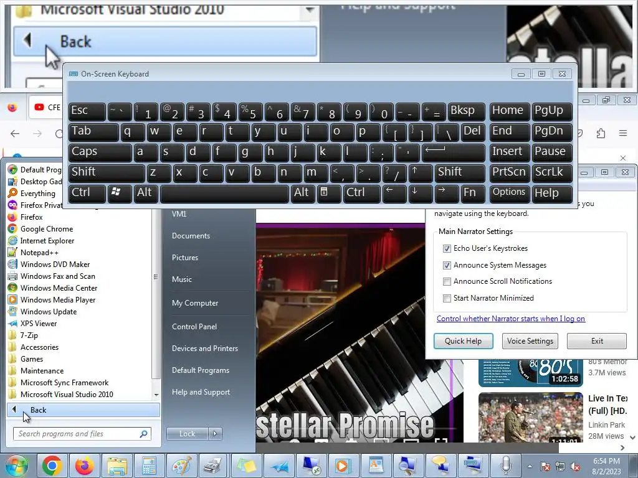Viewport: 638px width, 478px height.
Task: Click the programs list scrollbar down arrow
Action: (156, 395)
